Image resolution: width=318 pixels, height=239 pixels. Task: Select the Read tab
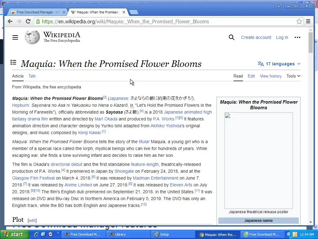(x=238, y=76)
